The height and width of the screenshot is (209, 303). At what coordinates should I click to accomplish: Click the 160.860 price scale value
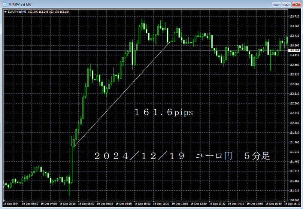(x=294, y=200)
